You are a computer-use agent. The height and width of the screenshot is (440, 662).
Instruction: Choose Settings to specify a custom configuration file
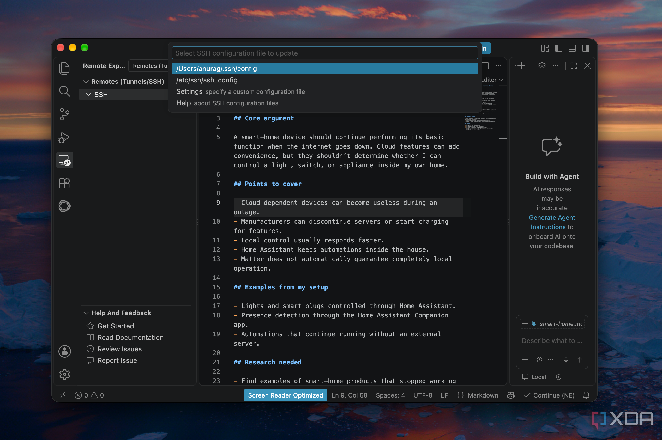click(325, 91)
